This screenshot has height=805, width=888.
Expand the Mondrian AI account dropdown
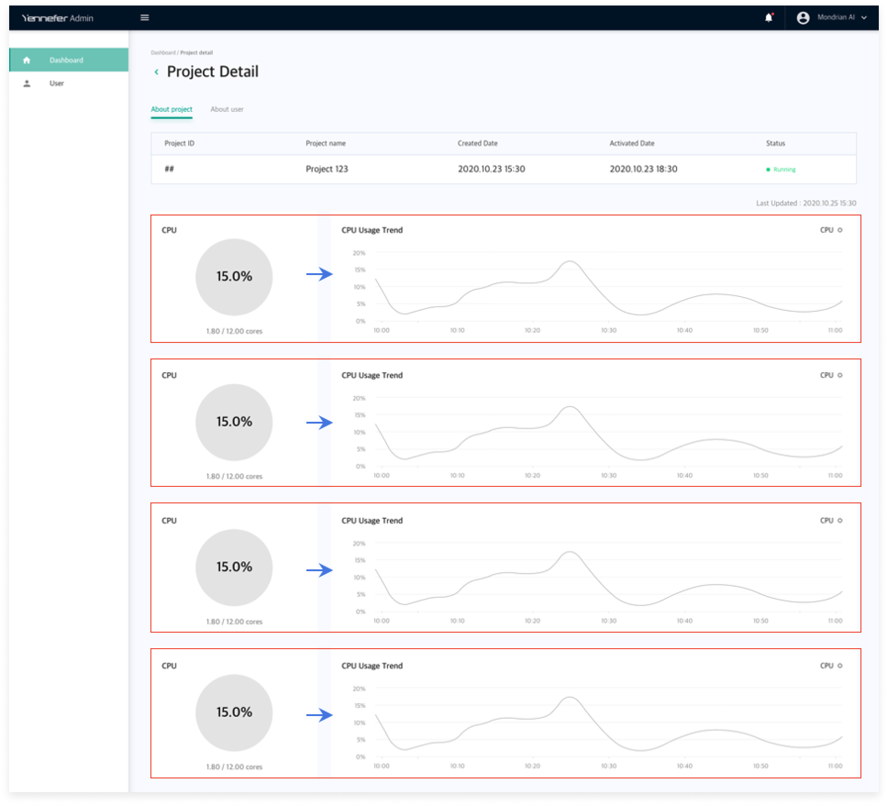864,18
